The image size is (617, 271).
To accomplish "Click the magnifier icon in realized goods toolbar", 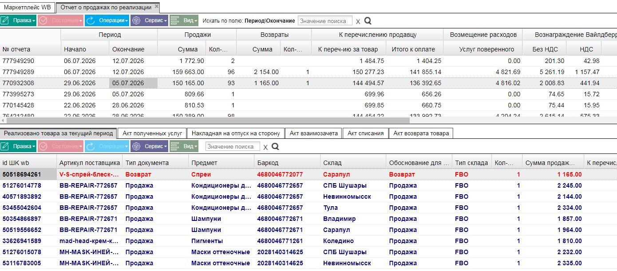I will tap(275, 146).
